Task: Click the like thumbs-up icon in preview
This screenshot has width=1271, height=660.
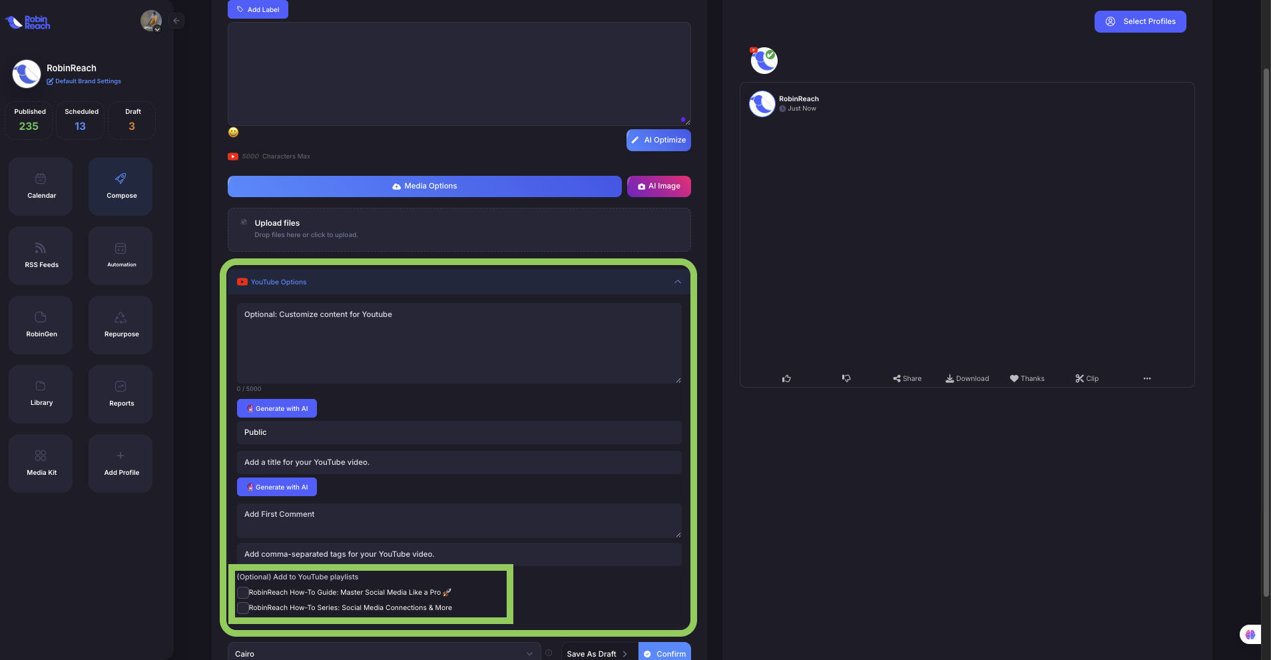Action: (x=786, y=378)
